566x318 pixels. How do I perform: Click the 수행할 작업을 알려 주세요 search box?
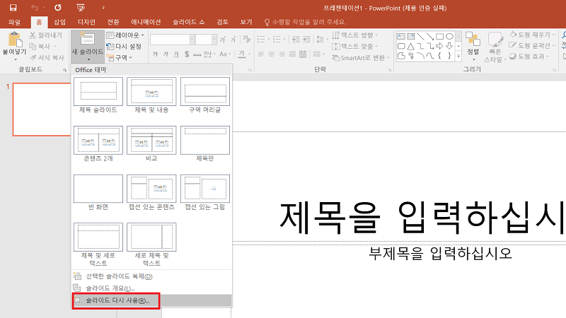(305, 22)
